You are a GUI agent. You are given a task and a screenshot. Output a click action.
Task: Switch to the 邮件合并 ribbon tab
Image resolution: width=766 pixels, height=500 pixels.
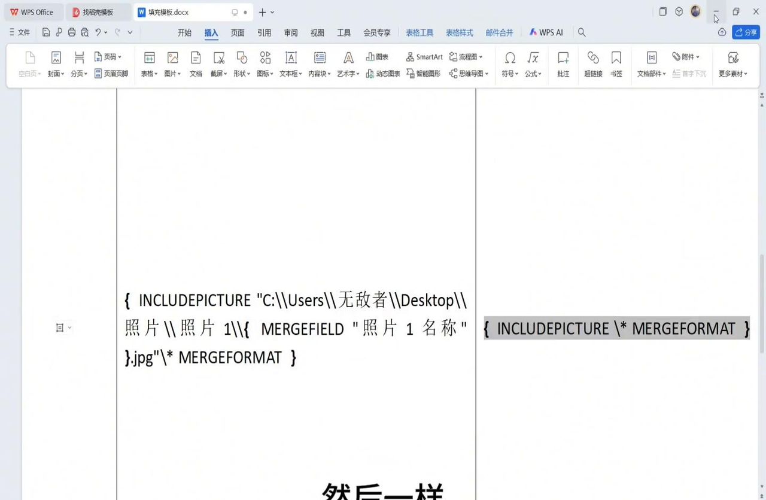(500, 32)
